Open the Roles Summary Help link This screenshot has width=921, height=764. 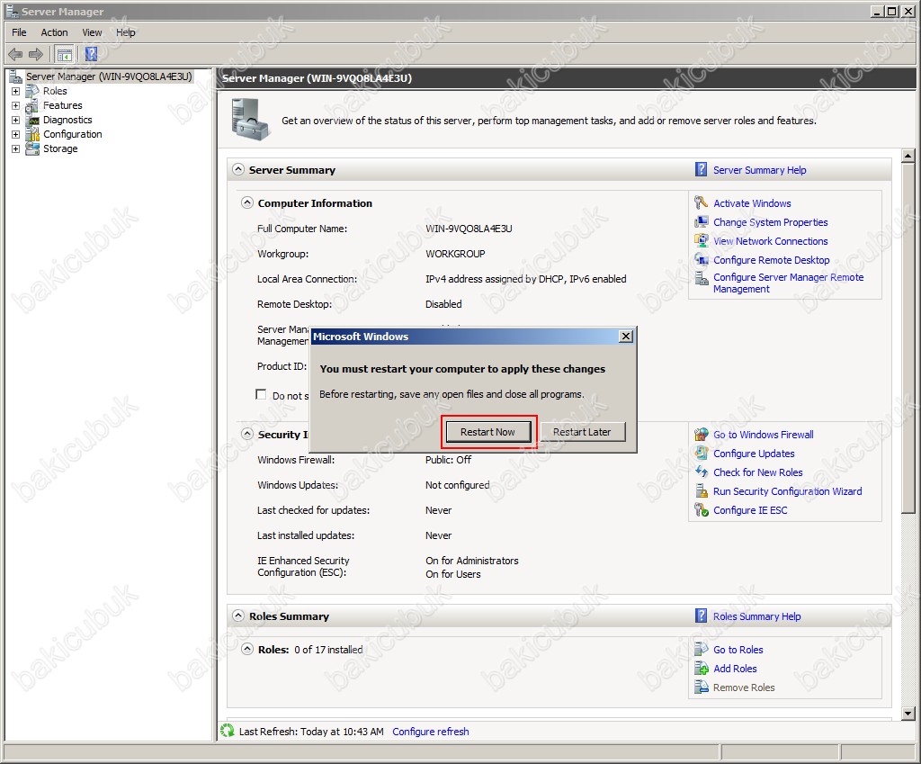coord(756,616)
